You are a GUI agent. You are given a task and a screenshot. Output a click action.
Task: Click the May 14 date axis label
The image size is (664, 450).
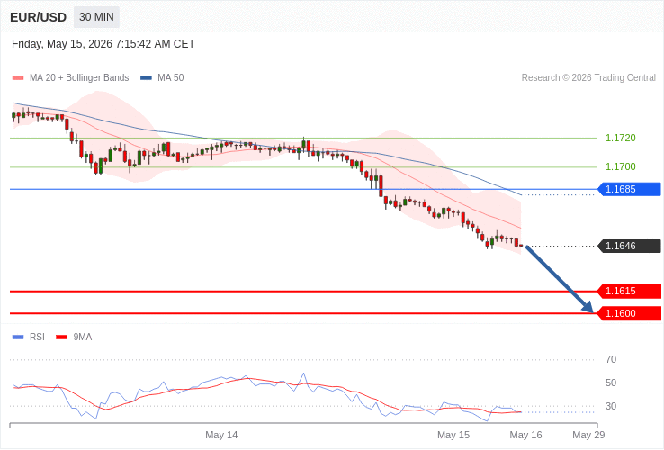pos(221,435)
